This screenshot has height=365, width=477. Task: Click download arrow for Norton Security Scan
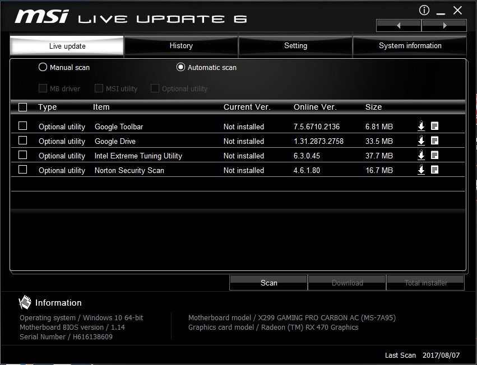(421, 170)
